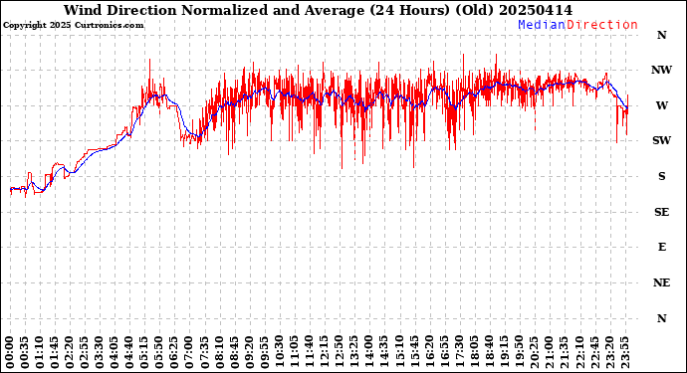Click the NW direction axis label
The image size is (687, 373).
(x=661, y=70)
